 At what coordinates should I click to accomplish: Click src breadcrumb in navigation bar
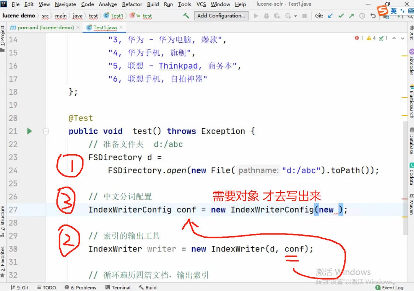(45, 16)
